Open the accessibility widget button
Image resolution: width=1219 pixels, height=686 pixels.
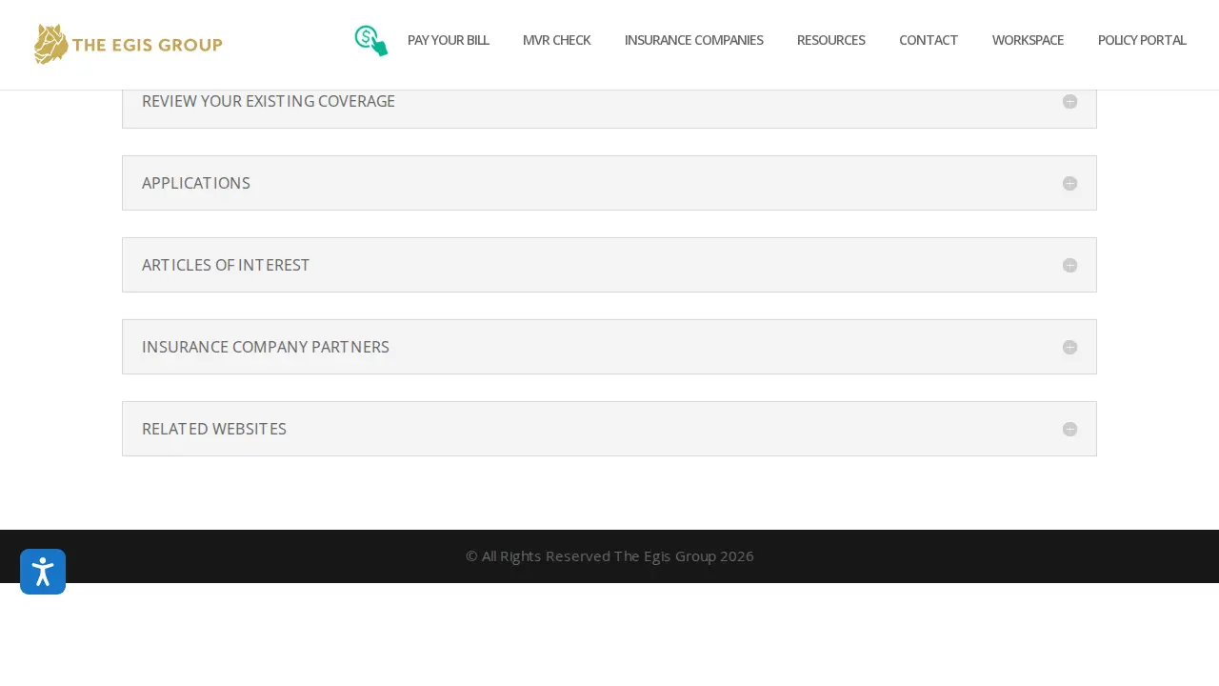pos(43,572)
